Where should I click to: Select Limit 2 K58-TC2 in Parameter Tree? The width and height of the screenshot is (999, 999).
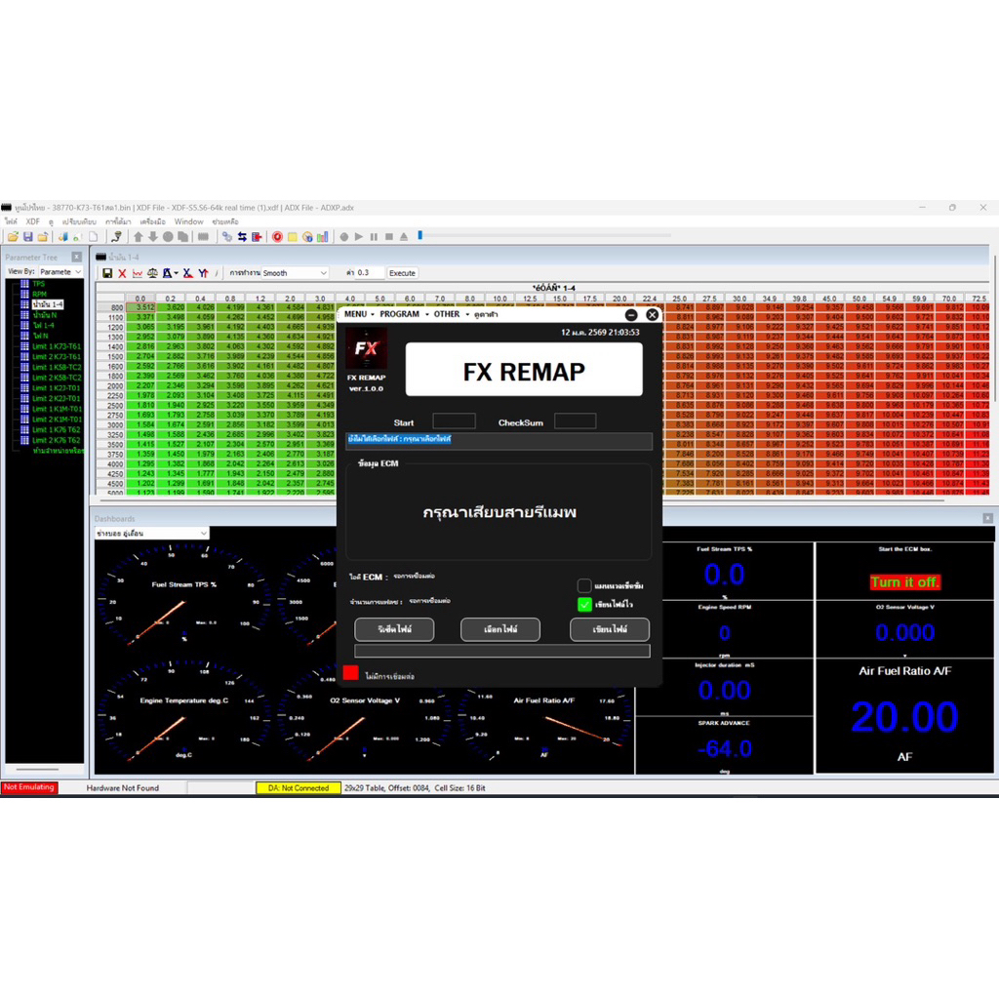[57, 378]
